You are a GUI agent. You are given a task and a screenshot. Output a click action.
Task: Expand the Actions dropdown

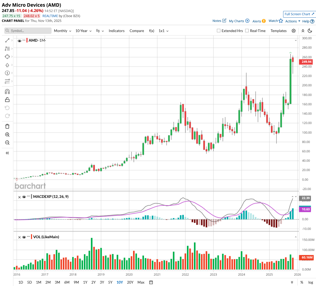tap(292, 21)
